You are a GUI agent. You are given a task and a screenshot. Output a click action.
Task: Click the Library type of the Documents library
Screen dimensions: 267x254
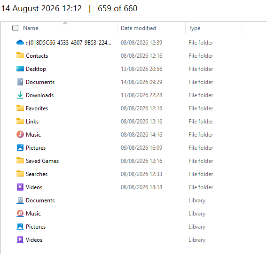(x=197, y=200)
